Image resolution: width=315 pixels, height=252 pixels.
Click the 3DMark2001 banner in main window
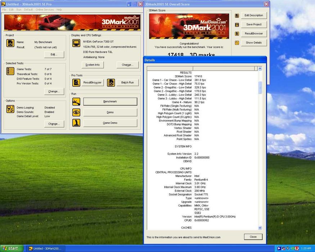72,23
